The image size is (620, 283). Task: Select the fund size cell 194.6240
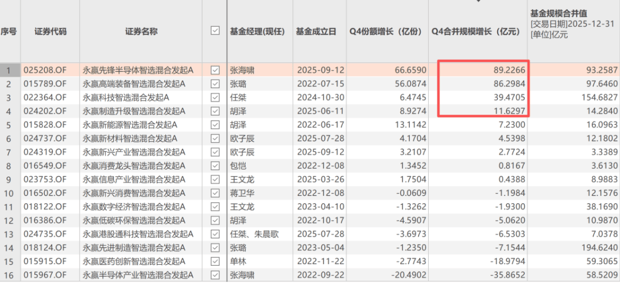tap(595, 248)
